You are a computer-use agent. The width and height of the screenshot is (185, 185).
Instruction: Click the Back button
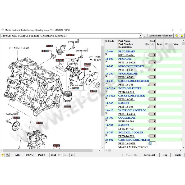(x=178, y=155)
